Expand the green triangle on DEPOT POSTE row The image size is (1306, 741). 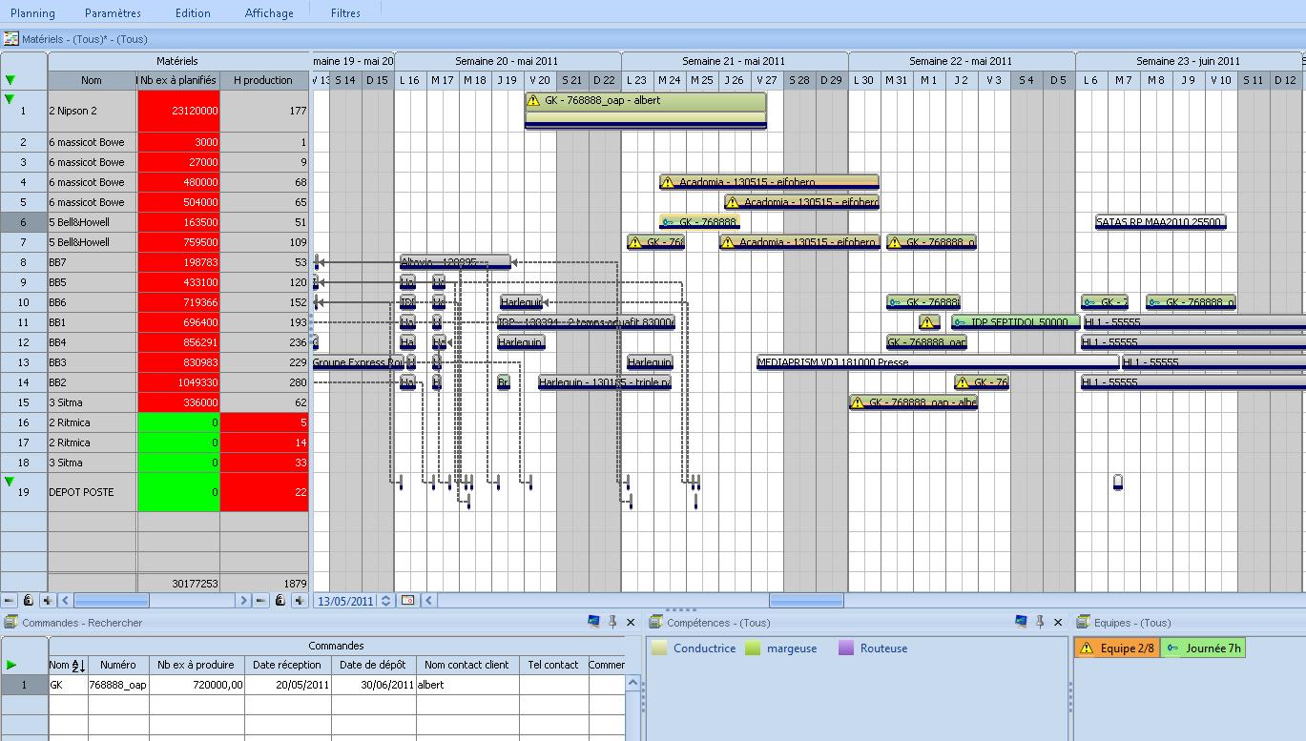click(x=10, y=482)
